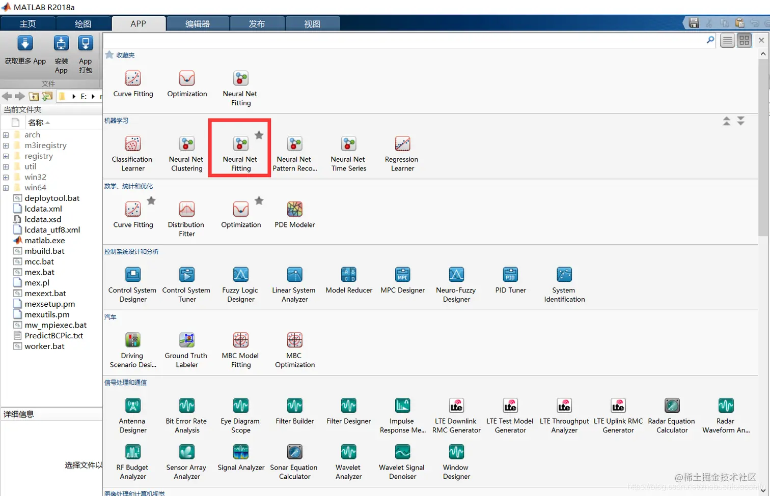Expand the win64 folder
770x496 pixels.
(x=6, y=188)
